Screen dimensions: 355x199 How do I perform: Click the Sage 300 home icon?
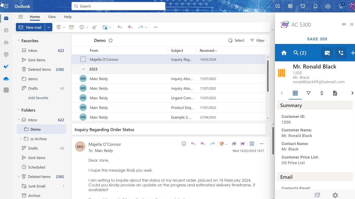coord(284,53)
